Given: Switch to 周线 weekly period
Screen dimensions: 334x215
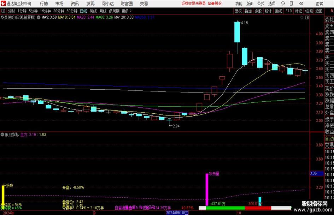Looking at the screenshot, I should pyautogui.click(x=93, y=11).
